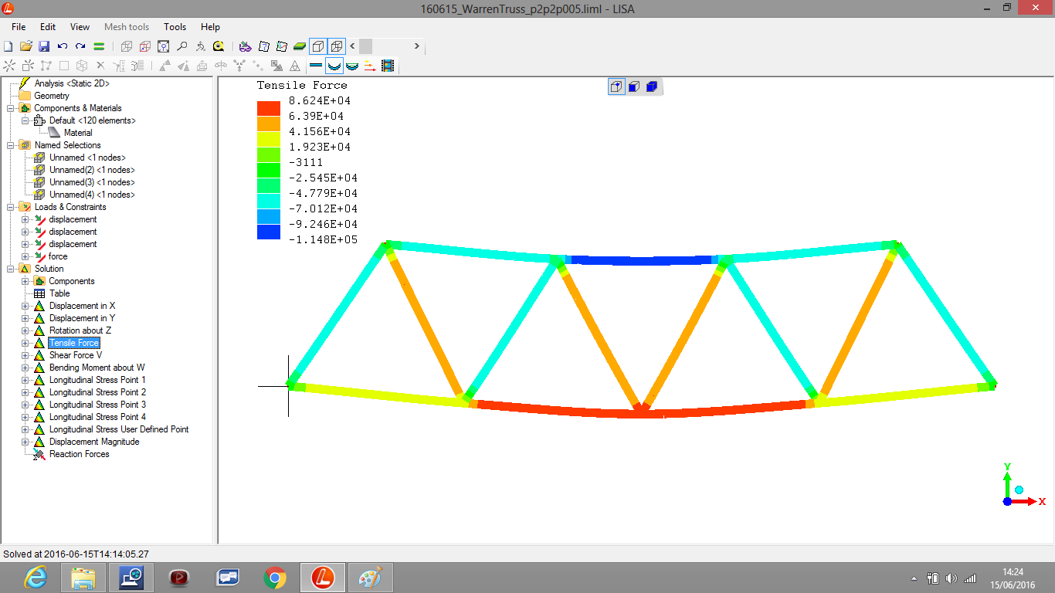Click the Undo arrow icon
Image resolution: width=1055 pixels, height=593 pixels.
coord(63,46)
